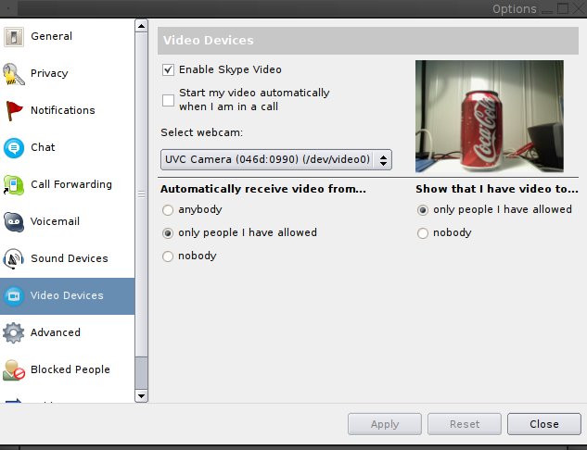Image resolution: width=587 pixels, height=450 pixels.
Task: Select the Call Forwarding phone icon
Action: pyautogui.click(x=14, y=184)
